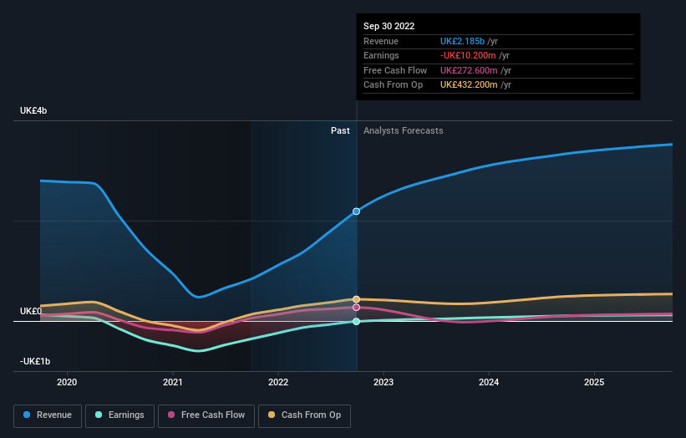
Task: Toggle the Cash From Op legend series
Action: pyautogui.click(x=304, y=415)
